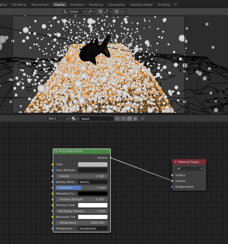Click the snap-to increments icon

tap(106, 11)
